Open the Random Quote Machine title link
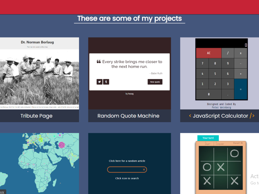259x194 pixels. click(x=128, y=116)
